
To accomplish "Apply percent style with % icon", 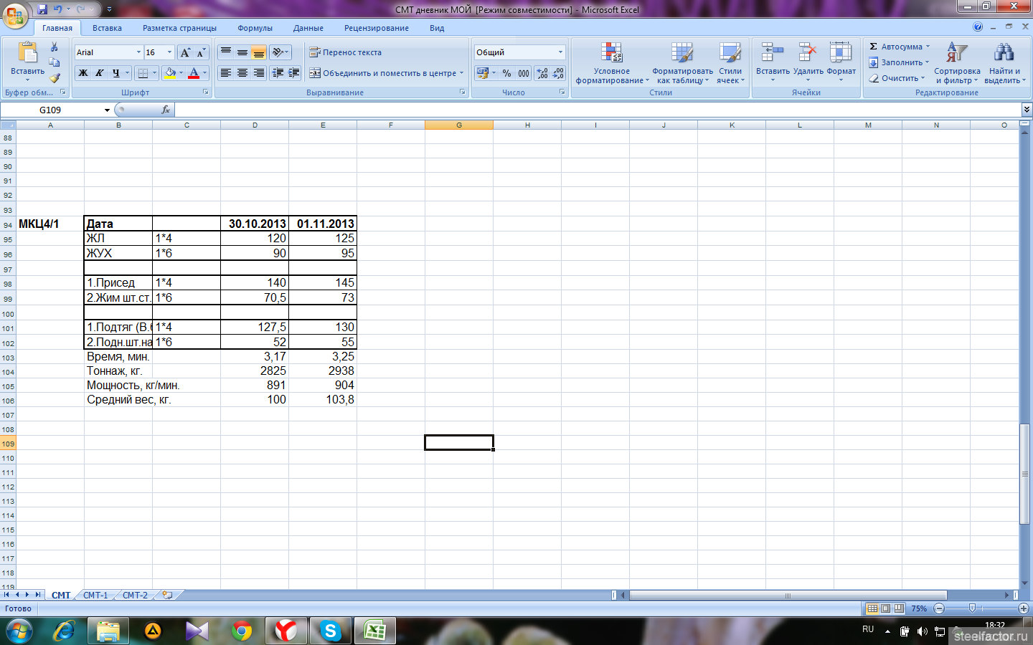I will click(507, 73).
